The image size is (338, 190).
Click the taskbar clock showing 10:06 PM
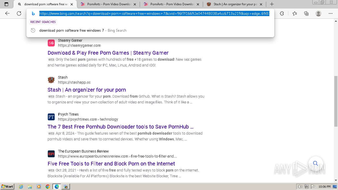click(x=325, y=187)
